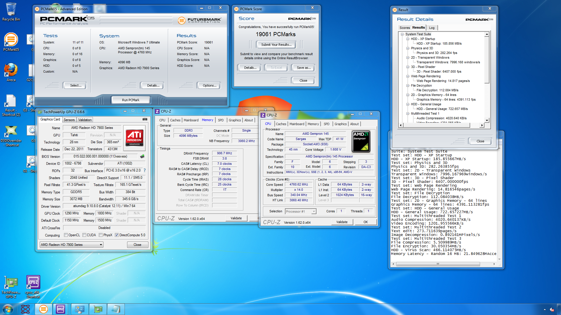This screenshot has height=315, width=561.
Task: Open the D3DOverrider shortcut icon
Action: click(11, 136)
